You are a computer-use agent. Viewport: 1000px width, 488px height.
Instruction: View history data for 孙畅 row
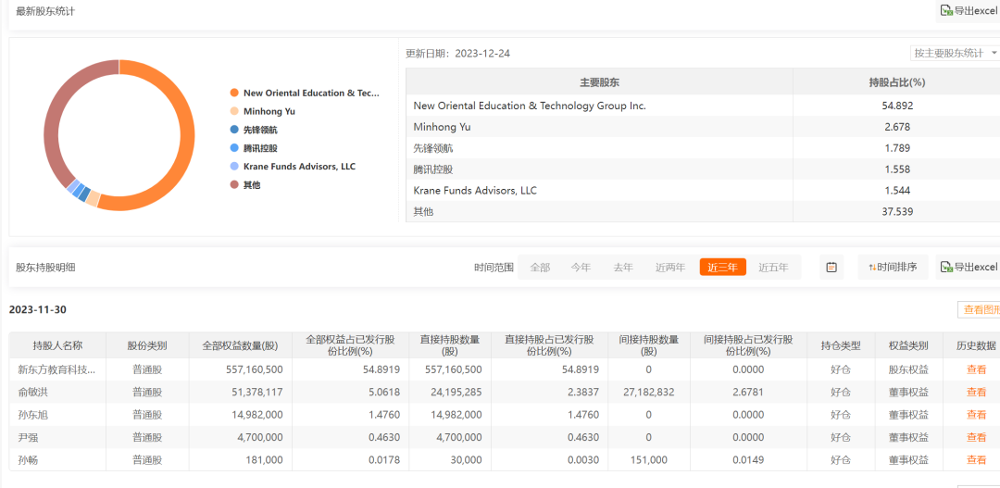coord(977,460)
